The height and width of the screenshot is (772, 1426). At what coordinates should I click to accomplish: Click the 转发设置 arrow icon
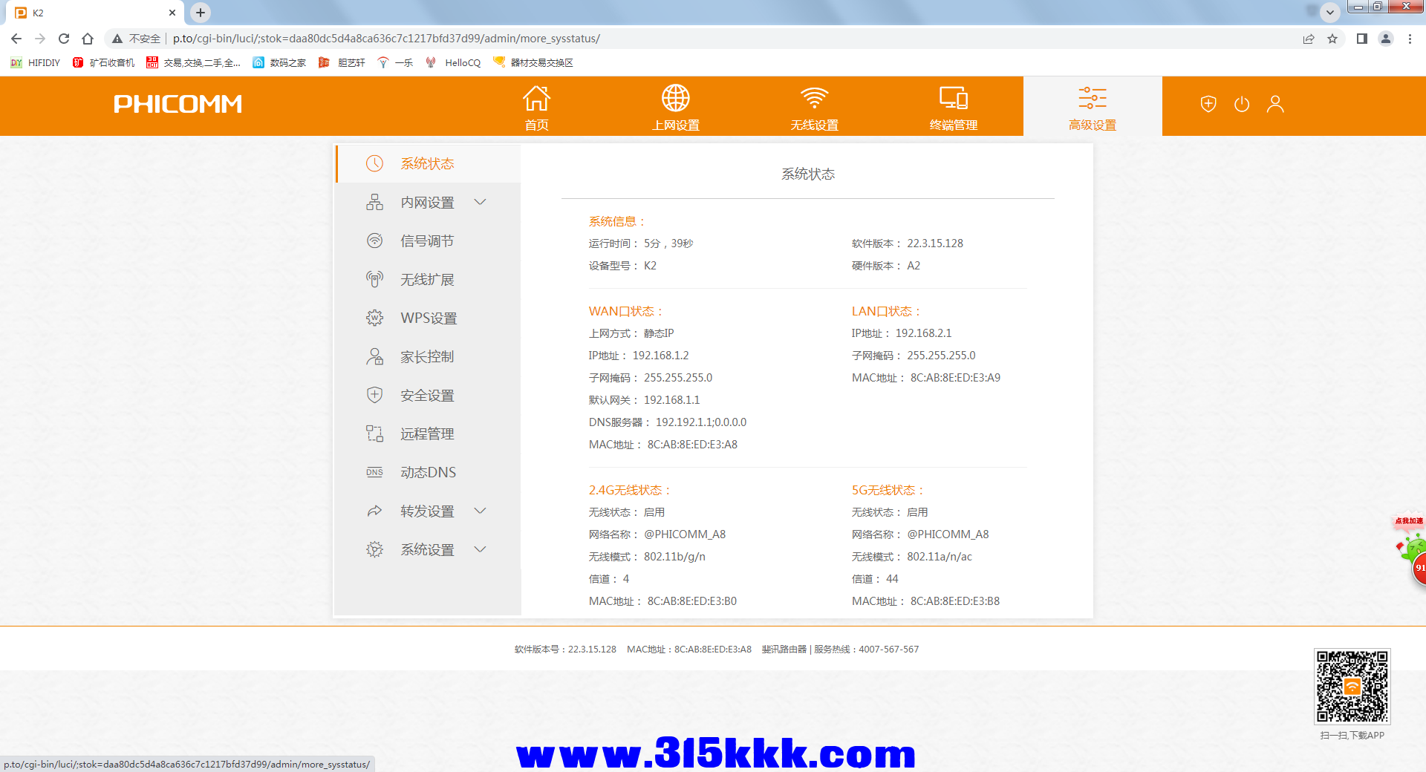[375, 511]
